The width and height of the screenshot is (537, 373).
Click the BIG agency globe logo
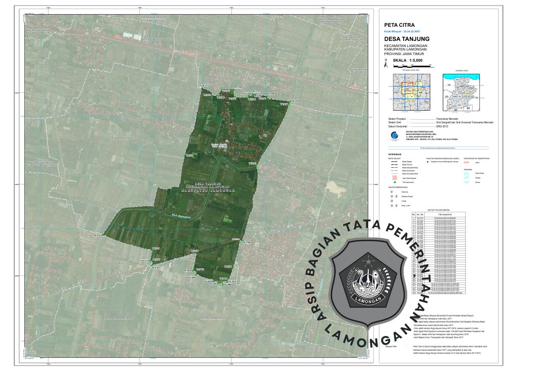tap(394, 135)
